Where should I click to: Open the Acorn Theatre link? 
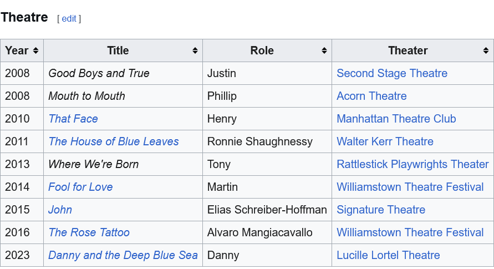[x=371, y=96]
